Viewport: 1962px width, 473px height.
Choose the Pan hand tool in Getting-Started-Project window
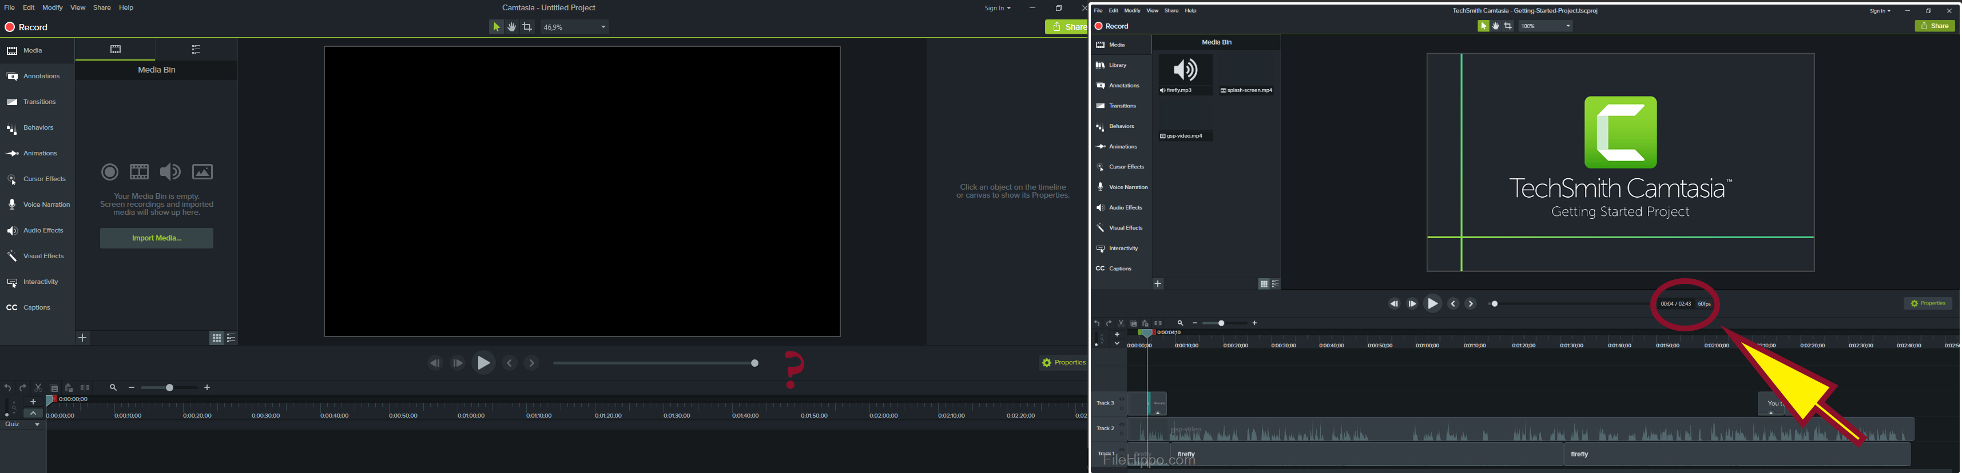(x=1496, y=26)
